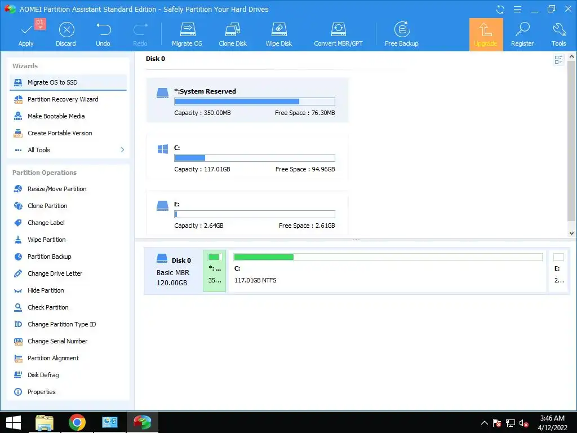Click the orange Upgrade button
The height and width of the screenshot is (433, 577).
point(486,34)
